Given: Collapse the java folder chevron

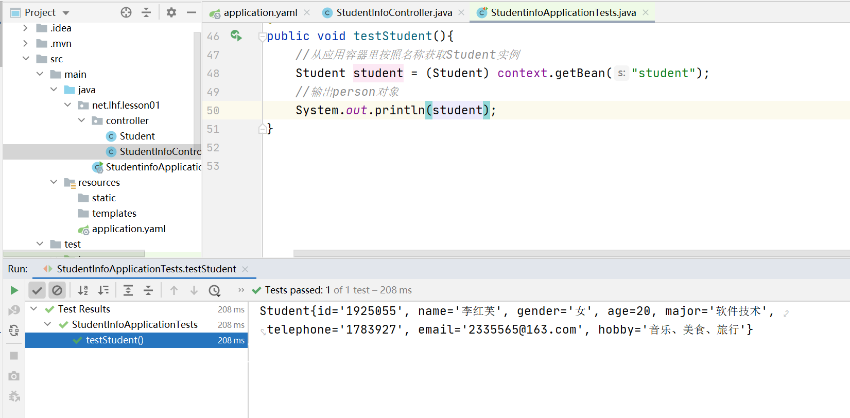Looking at the screenshot, I should coord(54,90).
